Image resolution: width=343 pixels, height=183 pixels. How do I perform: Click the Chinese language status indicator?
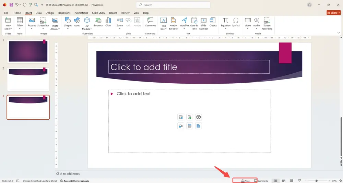[39, 181]
